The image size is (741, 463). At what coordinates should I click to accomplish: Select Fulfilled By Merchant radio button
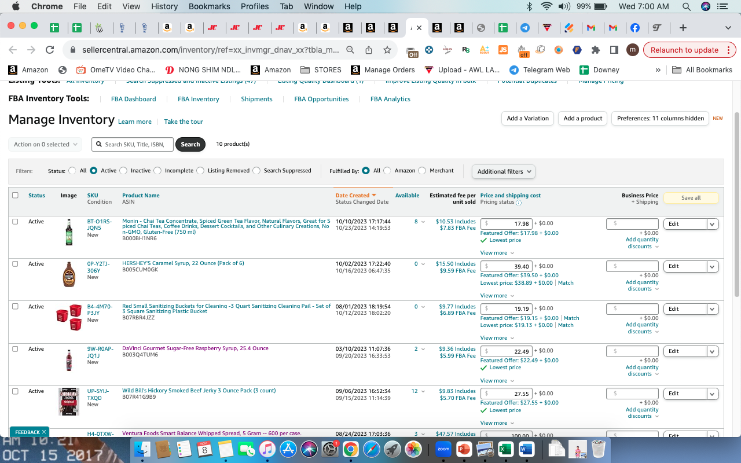click(x=422, y=171)
